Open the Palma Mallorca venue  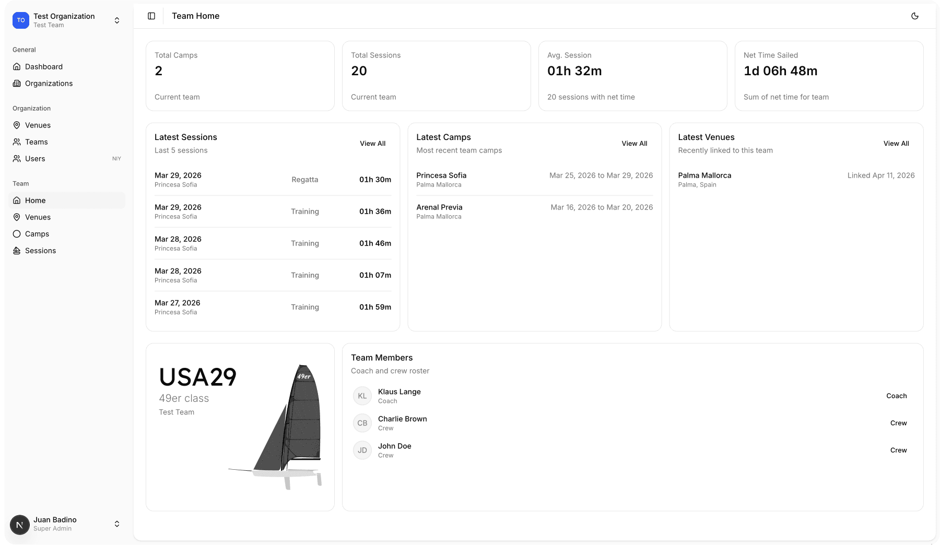tap(796, 180)
